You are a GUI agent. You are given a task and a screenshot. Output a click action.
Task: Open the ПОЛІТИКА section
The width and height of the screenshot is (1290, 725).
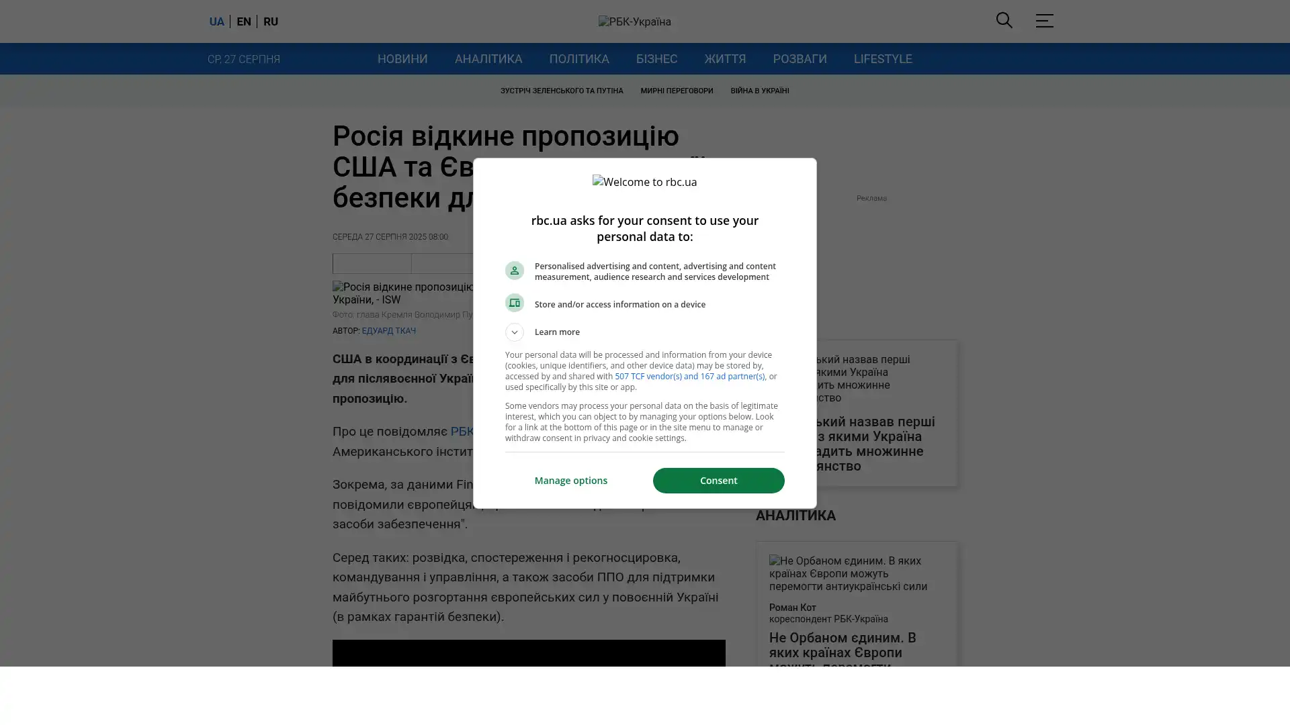[578, 59]
